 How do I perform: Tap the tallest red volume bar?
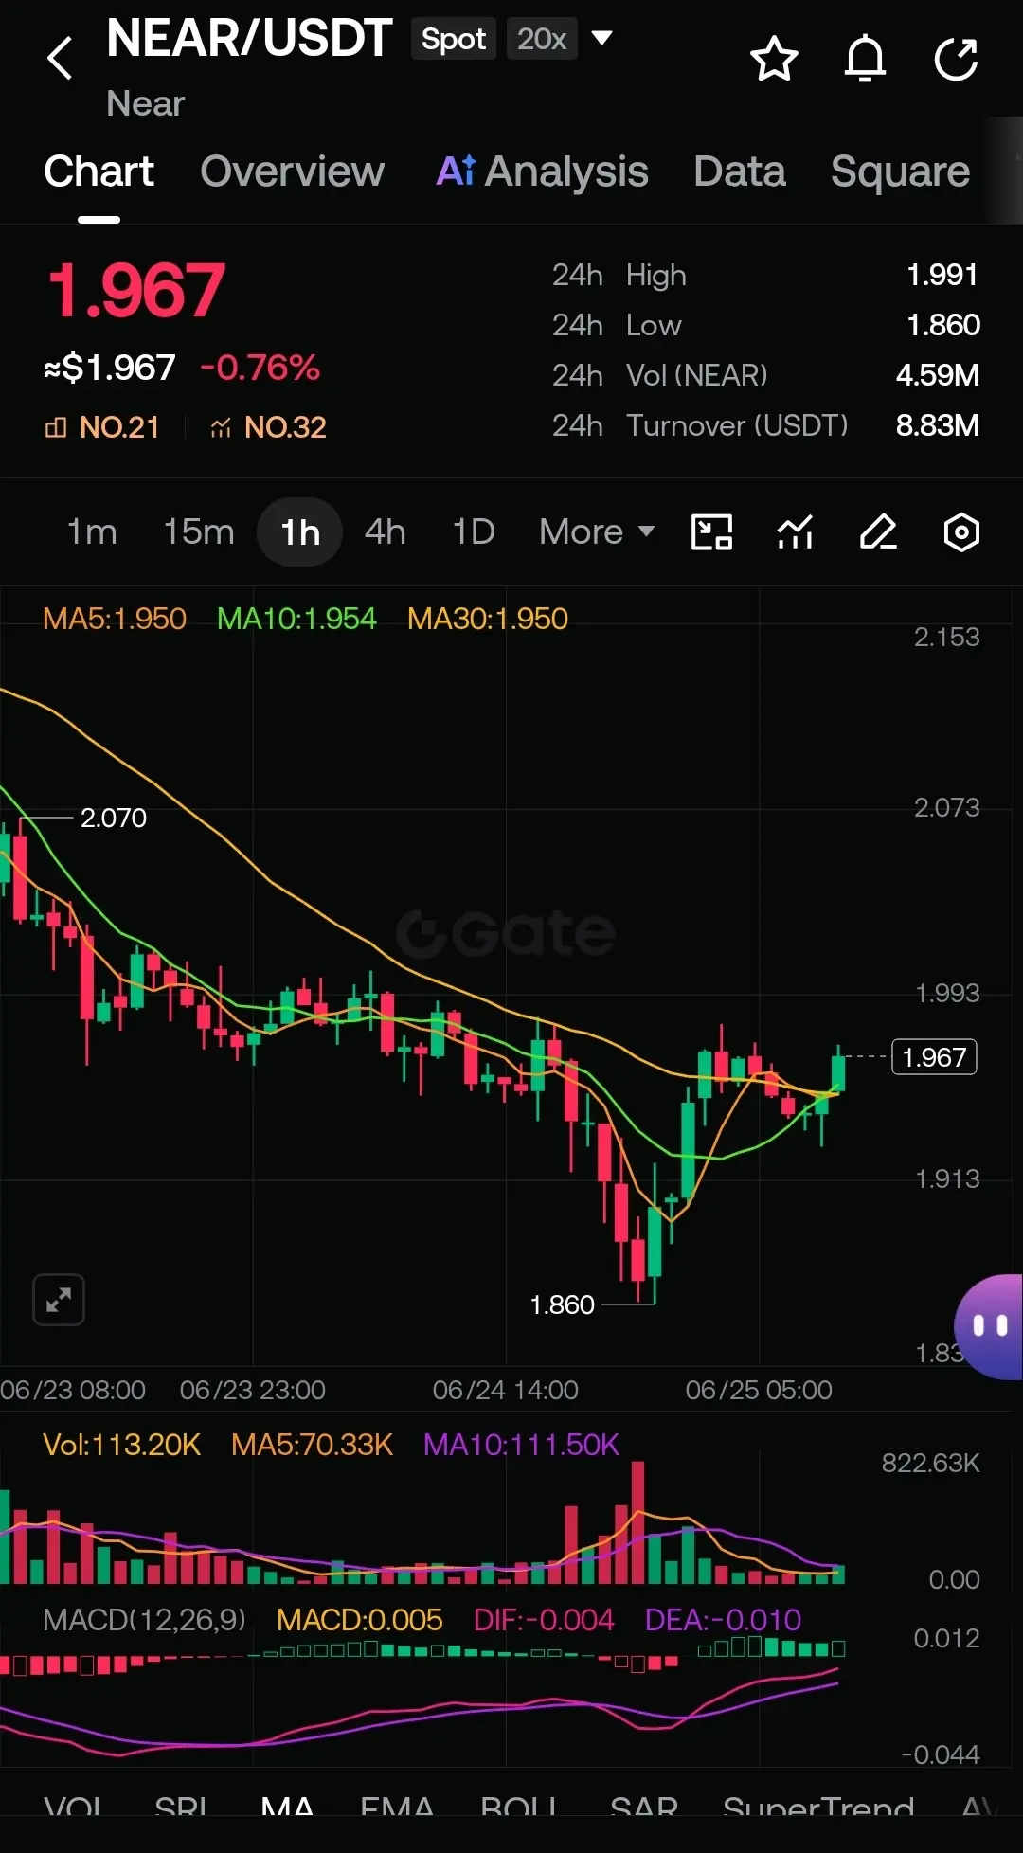637,1522
